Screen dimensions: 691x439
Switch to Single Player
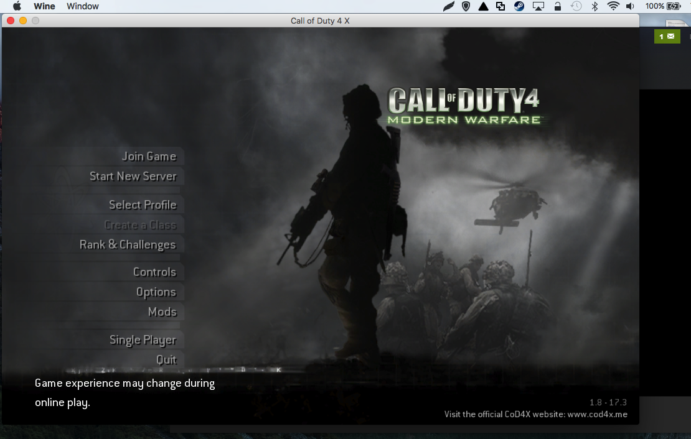pos(143,340)
